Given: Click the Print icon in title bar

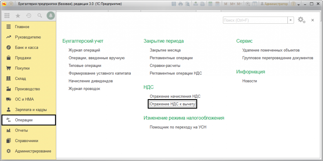Looking at the screenshot, I should tap(181, 4).
